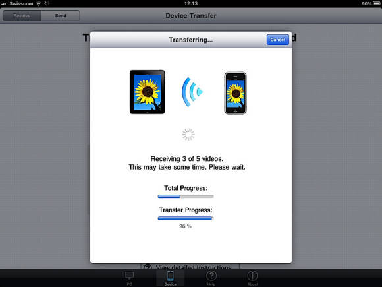Image resolution: width=382 pixels, height=287 pixels.
Task: Tap the Wi-Fi status icon
Action: coord(38,3)
